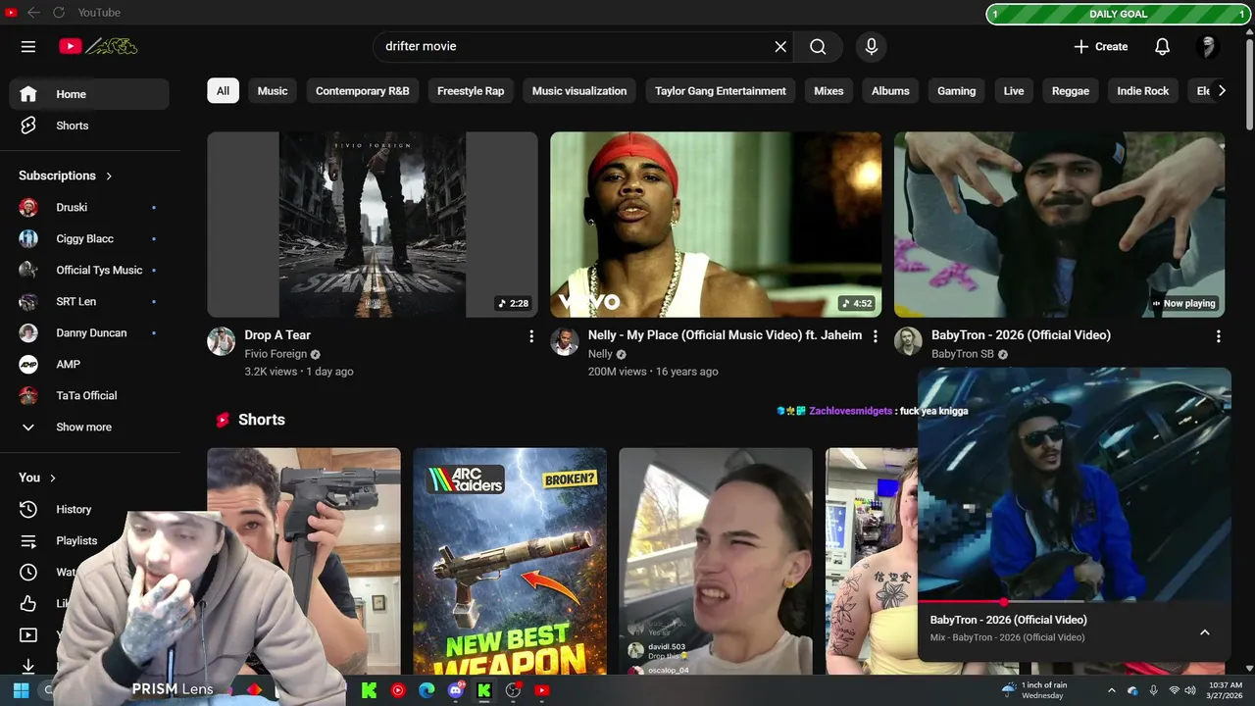Select the Contemporary R&B chip

click(362, 90)
